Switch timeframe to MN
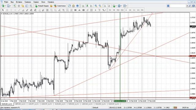 tap(142, 10)
